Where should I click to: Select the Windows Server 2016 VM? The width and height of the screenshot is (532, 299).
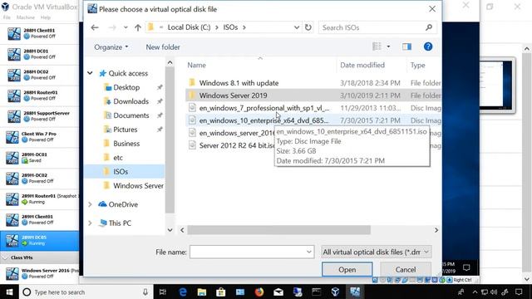[39, 273]
